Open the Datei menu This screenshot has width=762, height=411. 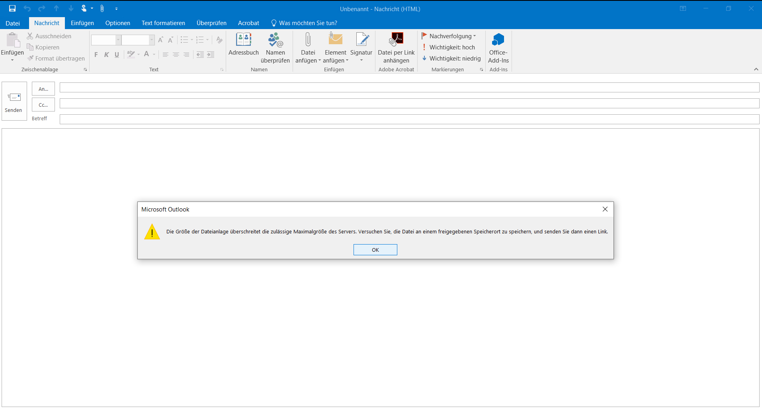click(x=13, y=23)
